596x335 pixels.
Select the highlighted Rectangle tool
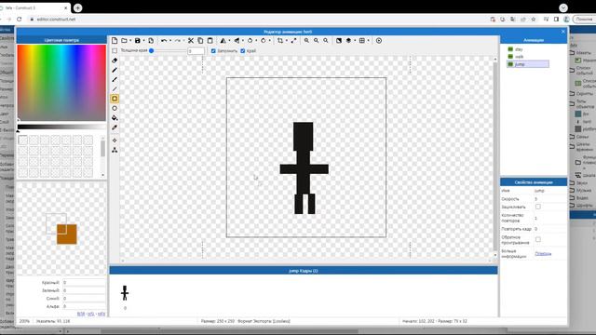point(115,99)
